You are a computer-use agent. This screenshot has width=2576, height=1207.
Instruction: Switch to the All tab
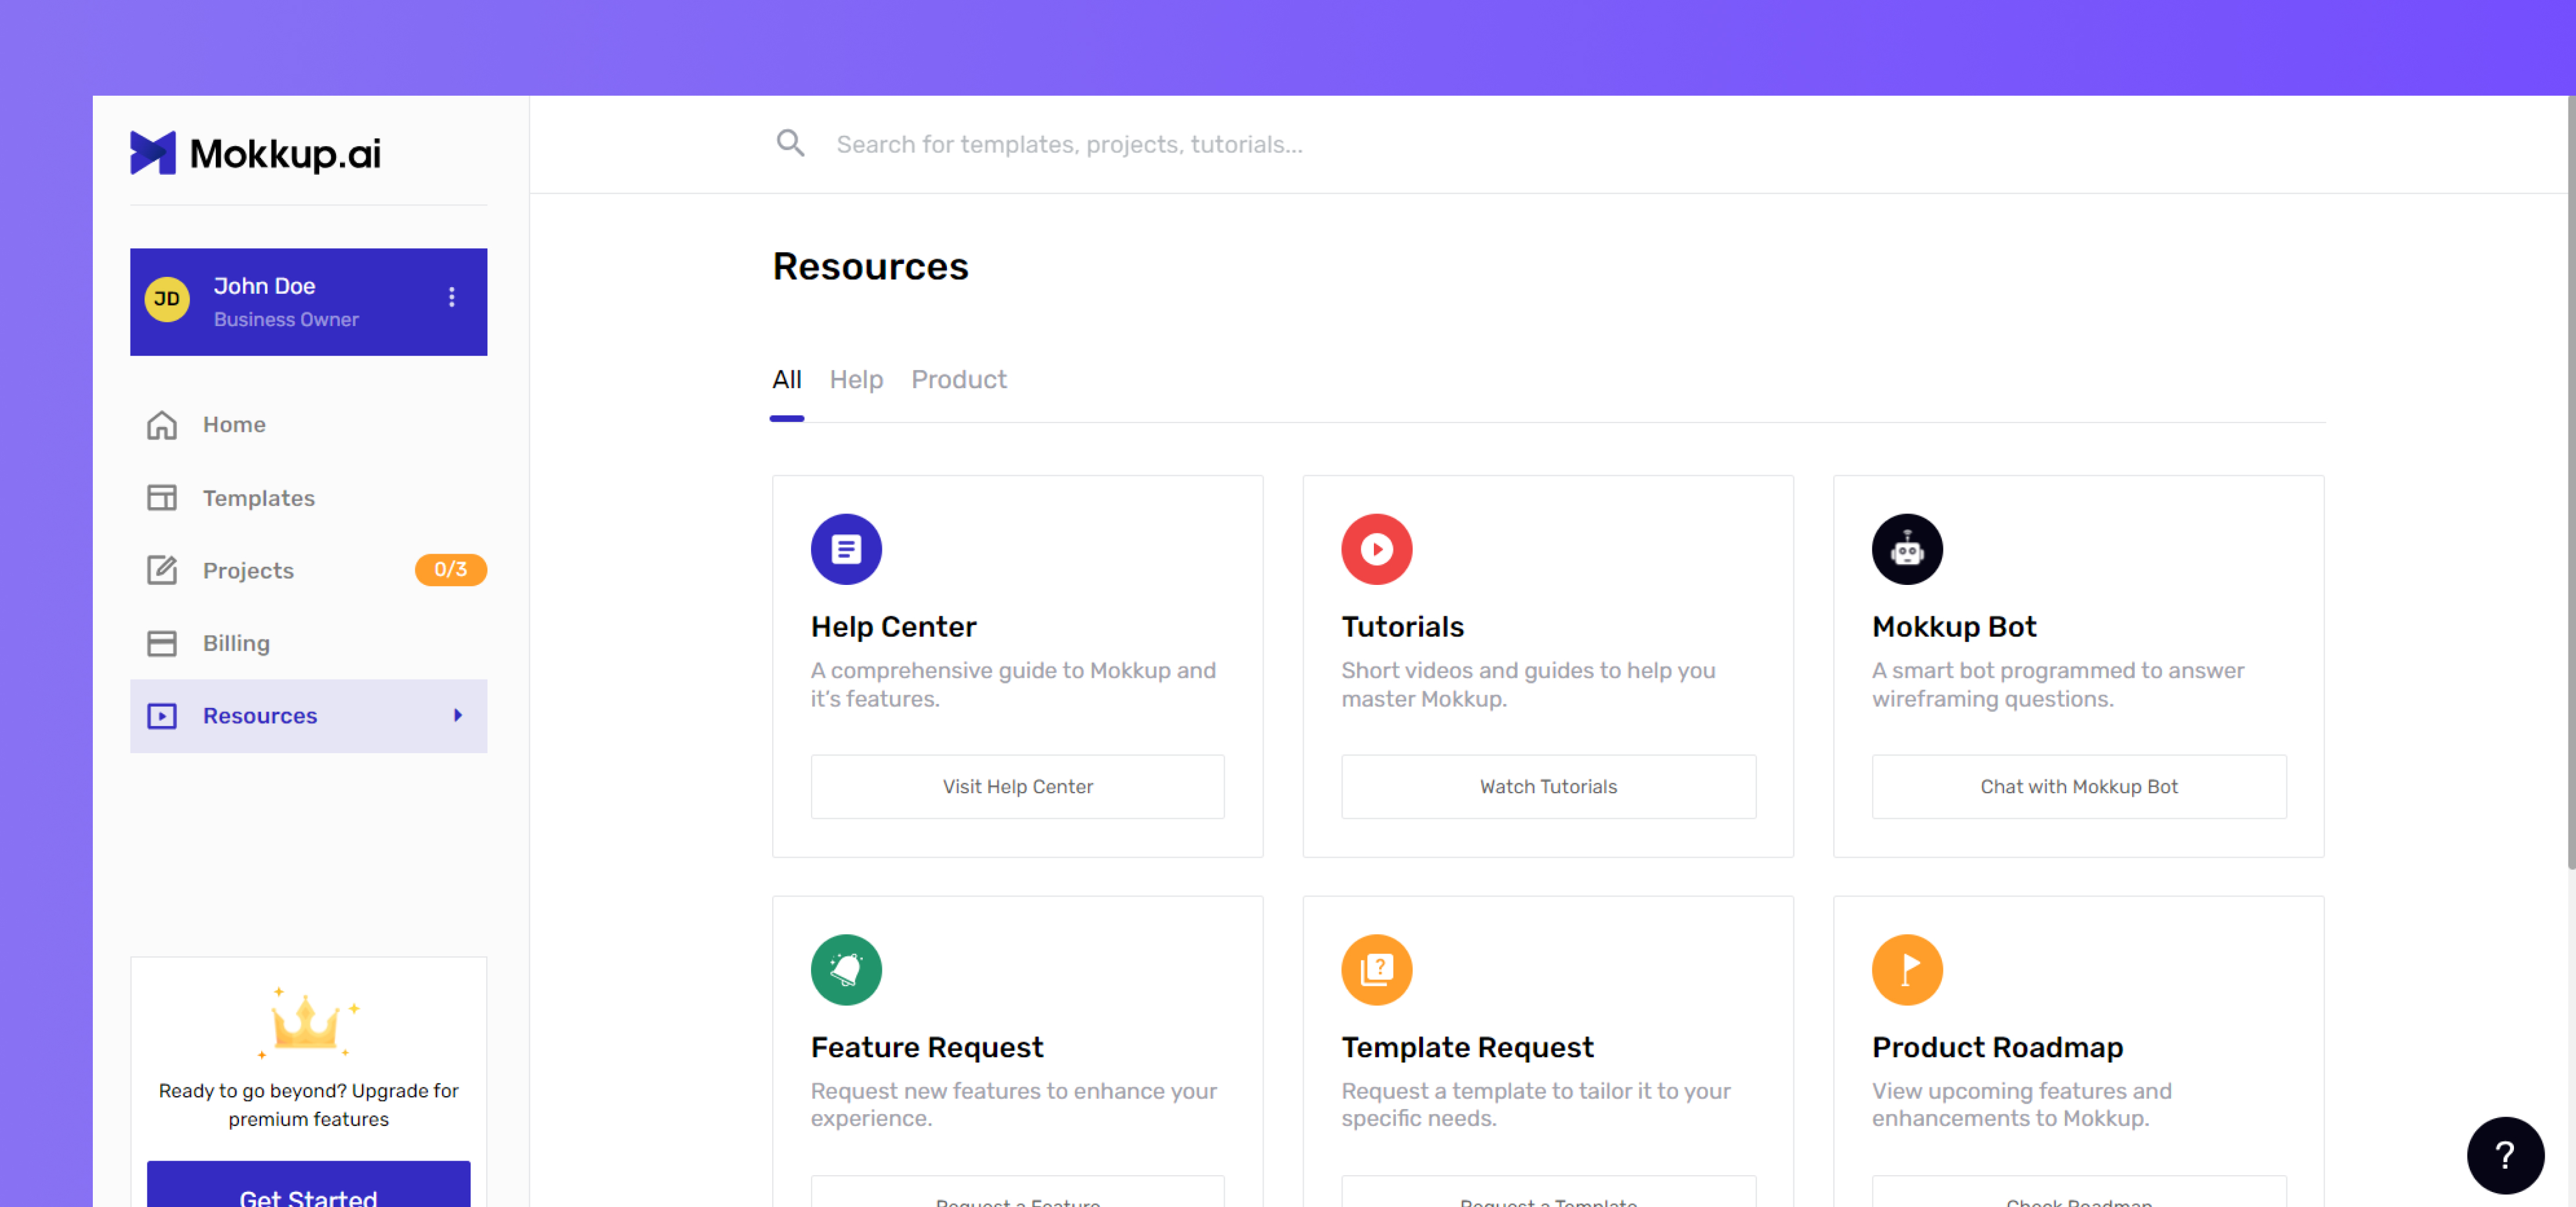click(786, 380)
